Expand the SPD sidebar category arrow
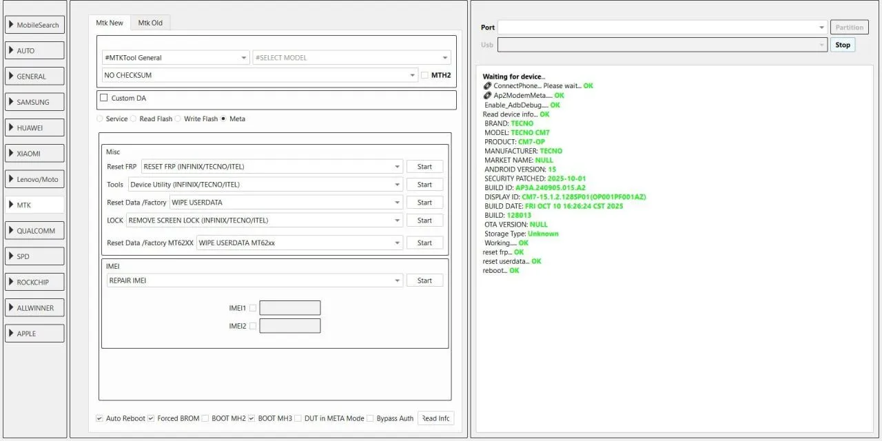 click(11, 256)
